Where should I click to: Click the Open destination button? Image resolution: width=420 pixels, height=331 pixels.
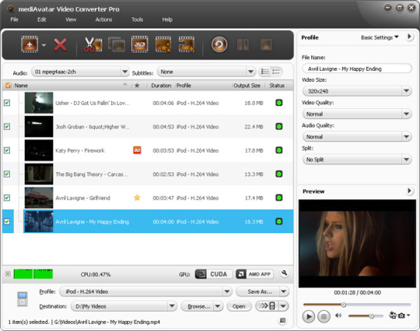click(239, 306)
